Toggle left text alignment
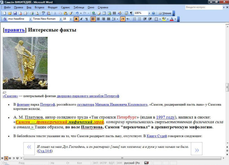The height and width of the screenshot is (165, 229). coord(93,19)
